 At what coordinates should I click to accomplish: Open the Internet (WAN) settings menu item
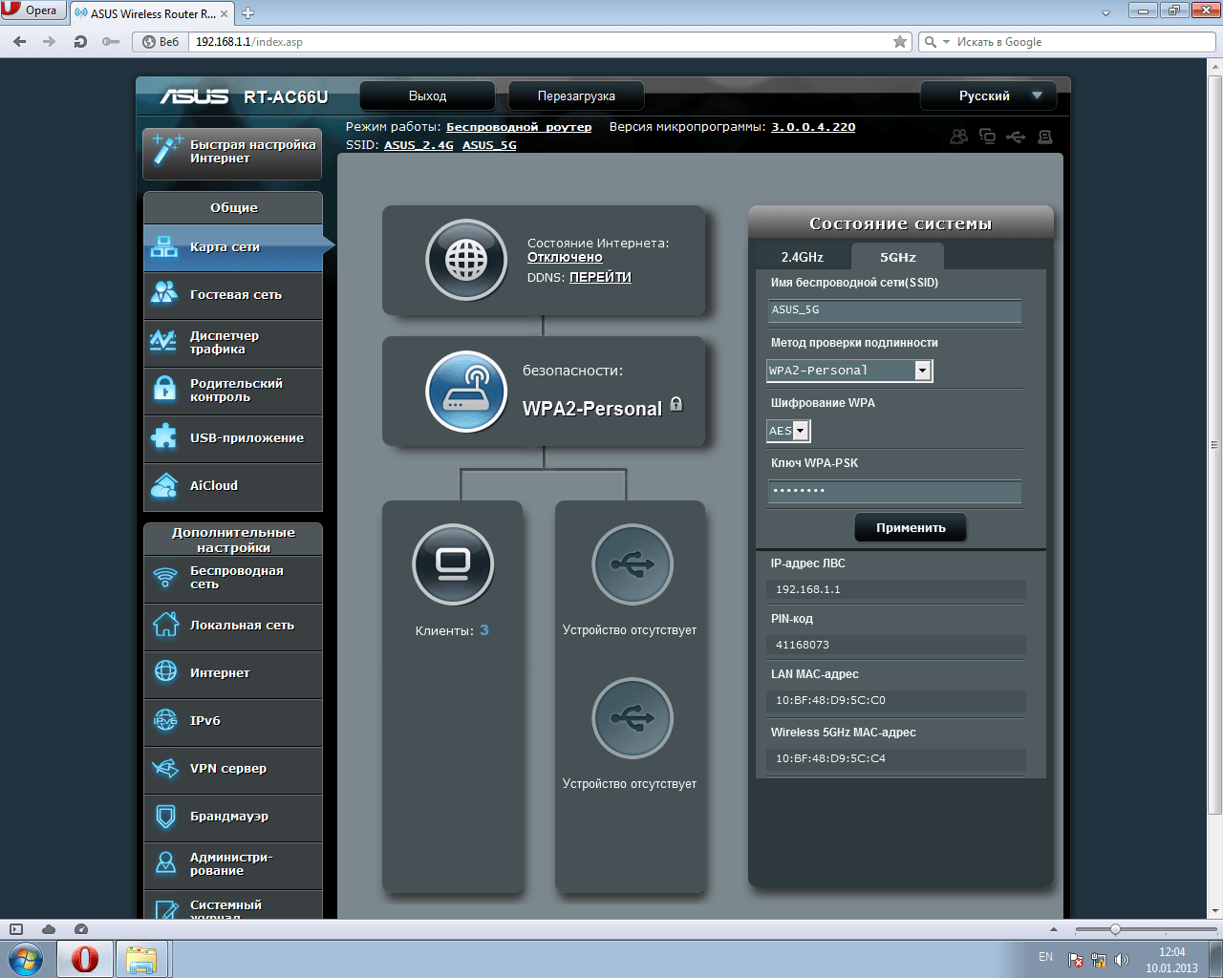click(x=233, y=673)
